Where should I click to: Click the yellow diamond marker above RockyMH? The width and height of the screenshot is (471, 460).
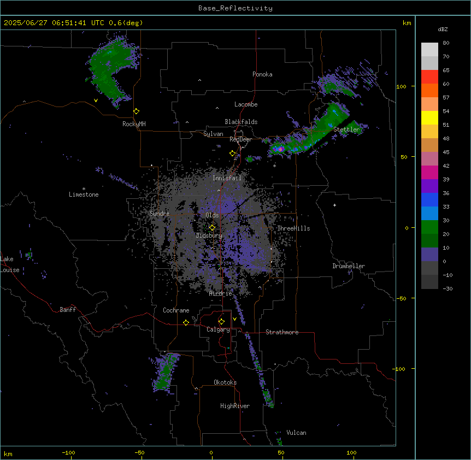137,111
